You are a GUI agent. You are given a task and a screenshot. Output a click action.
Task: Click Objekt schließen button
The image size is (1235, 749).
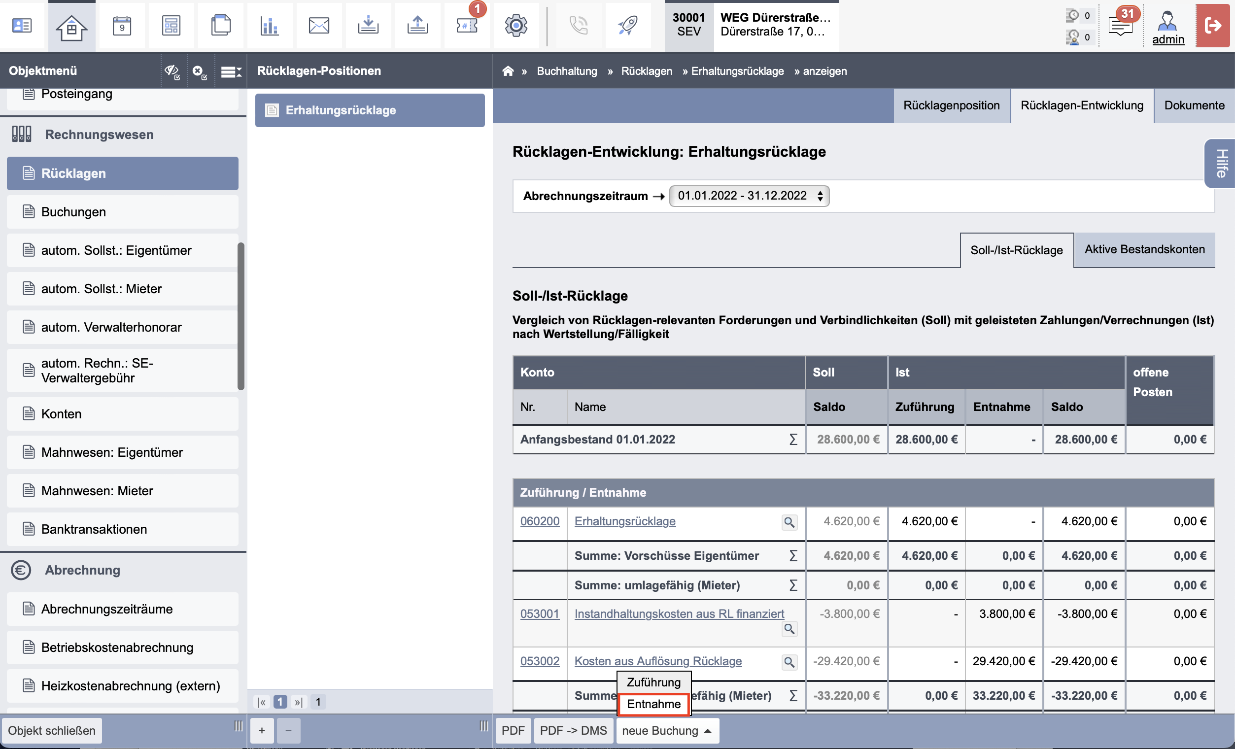pos(52,730)
